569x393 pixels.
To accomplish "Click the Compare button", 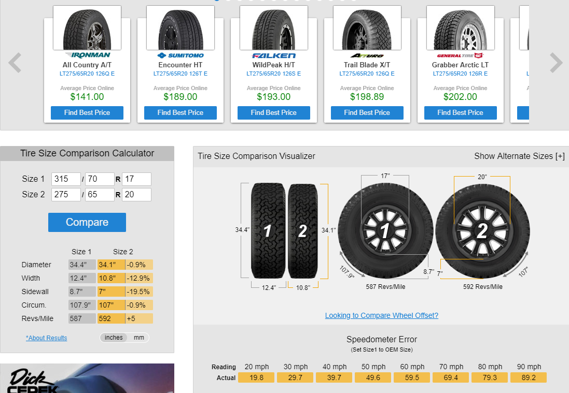I will point(87,223).
